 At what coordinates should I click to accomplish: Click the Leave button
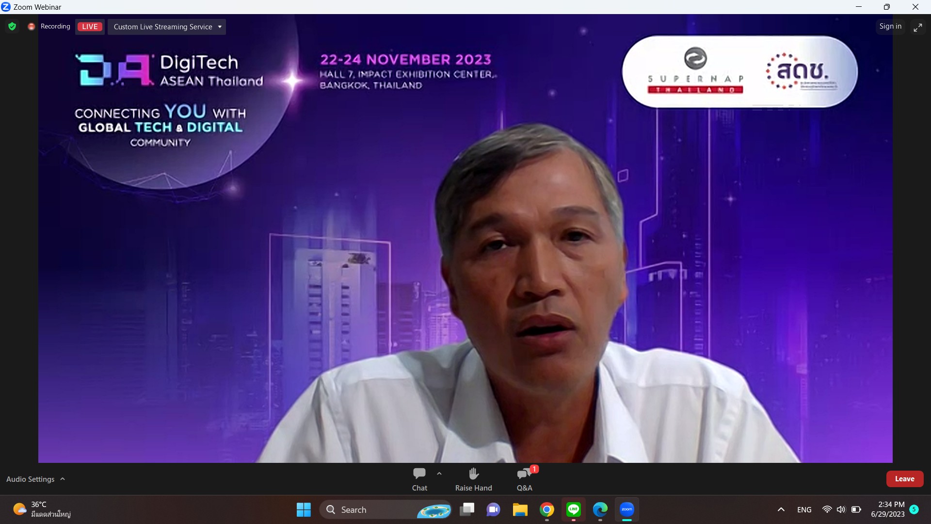tap(904, 479)
